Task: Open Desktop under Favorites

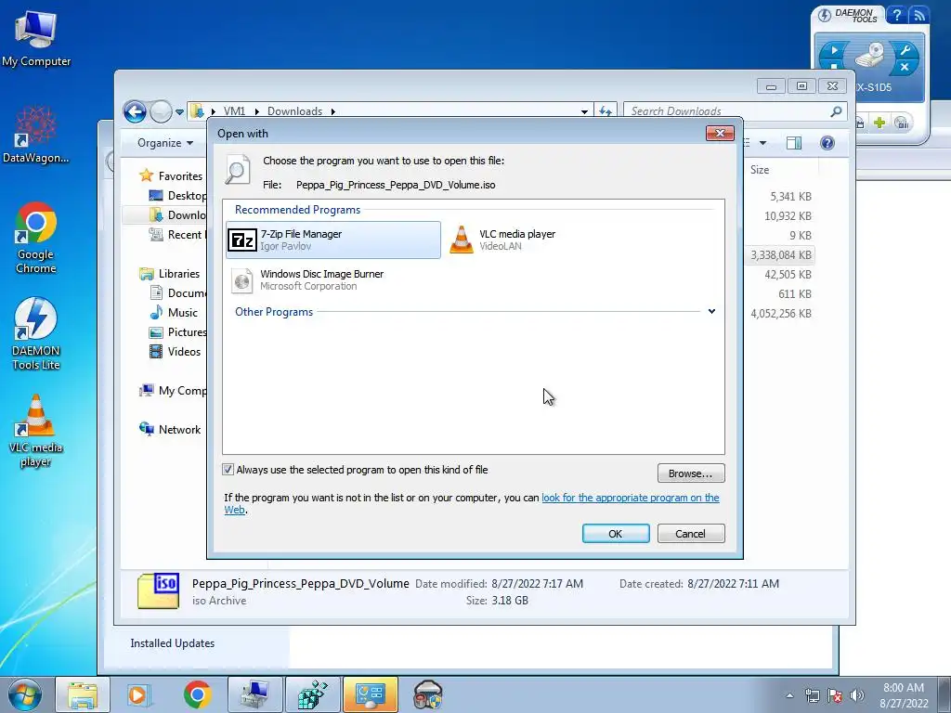Action: point(187,196)
